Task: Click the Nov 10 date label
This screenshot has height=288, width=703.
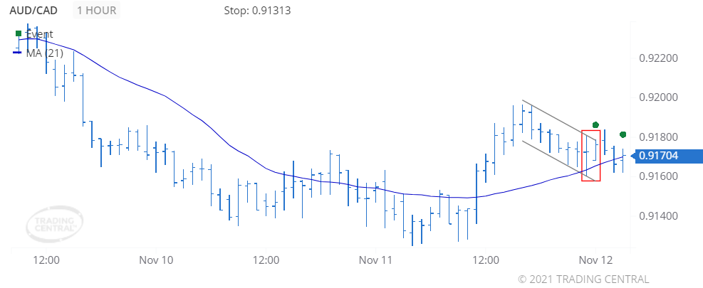Action: pyautogui.click(x=156, y=260)
